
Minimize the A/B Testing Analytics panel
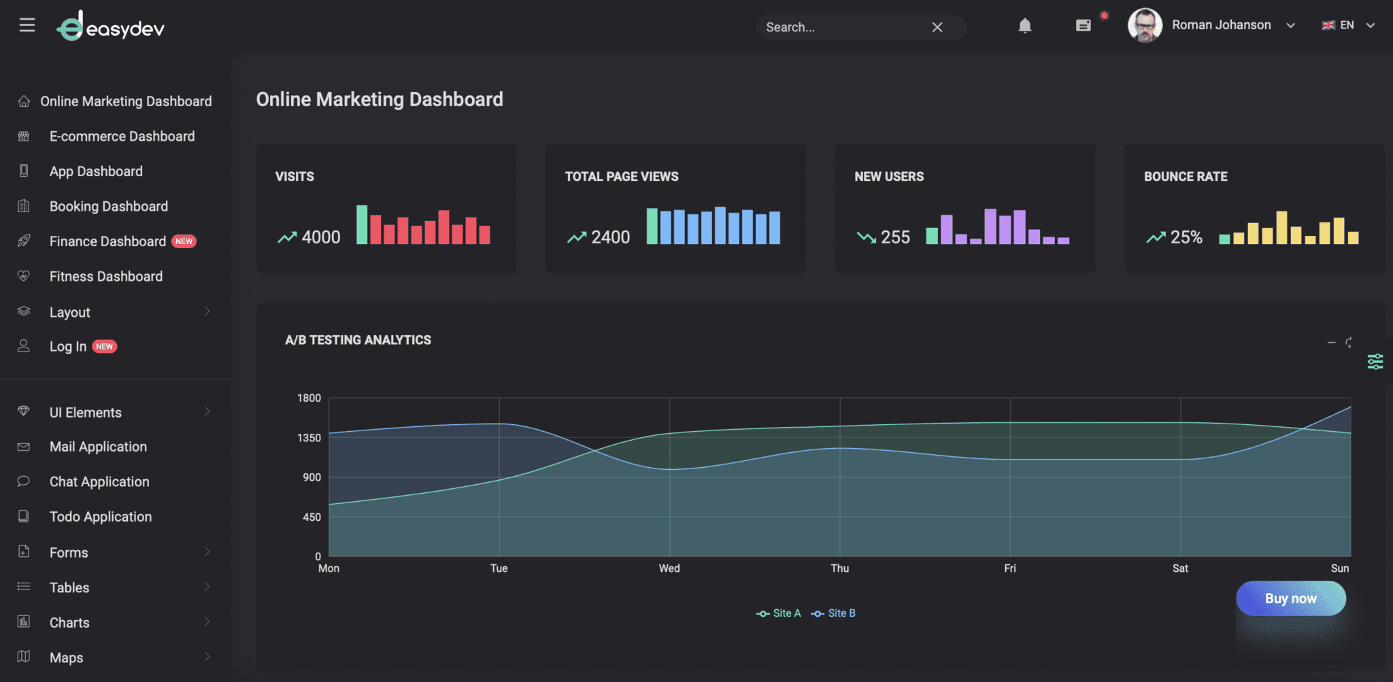tap(1332, 342)
